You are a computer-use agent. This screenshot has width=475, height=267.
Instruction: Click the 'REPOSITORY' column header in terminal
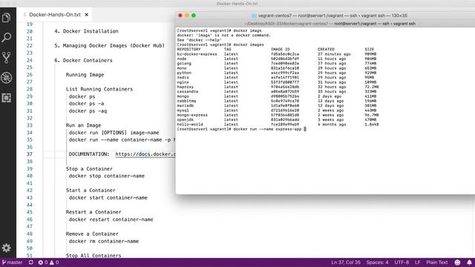189,50
